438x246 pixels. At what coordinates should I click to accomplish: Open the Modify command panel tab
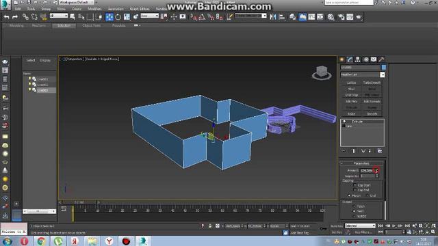(350, 59)
